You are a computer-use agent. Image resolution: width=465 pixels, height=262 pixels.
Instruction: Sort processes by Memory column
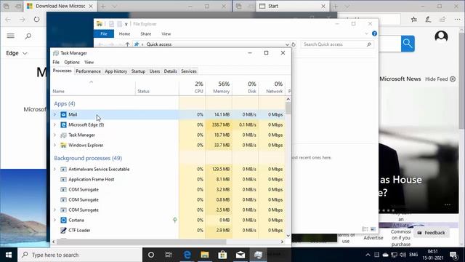pyautogui.click(x=219, y=87)
